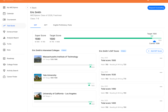Open the Note icon in sidebar
Screen dimensions: 168x112
pyautogui.click(x=4, y=50)
